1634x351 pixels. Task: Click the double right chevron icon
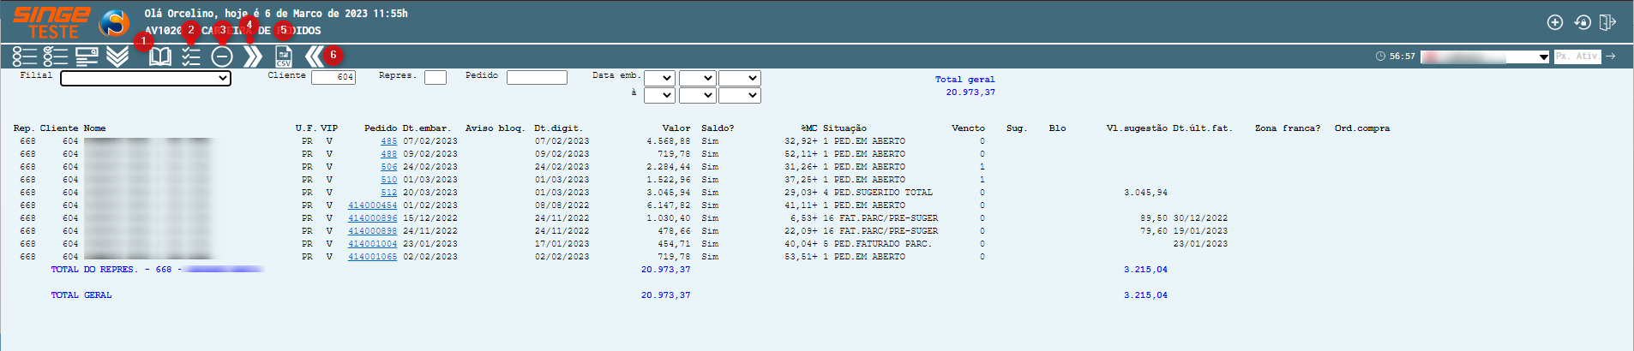click(x=252, y=57)
